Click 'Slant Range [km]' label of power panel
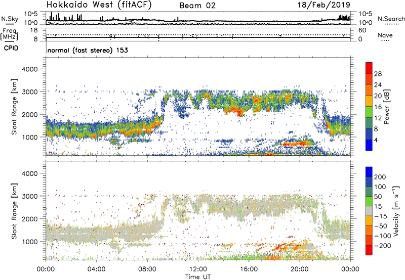The image size is (405, 280). pos(14,107)
